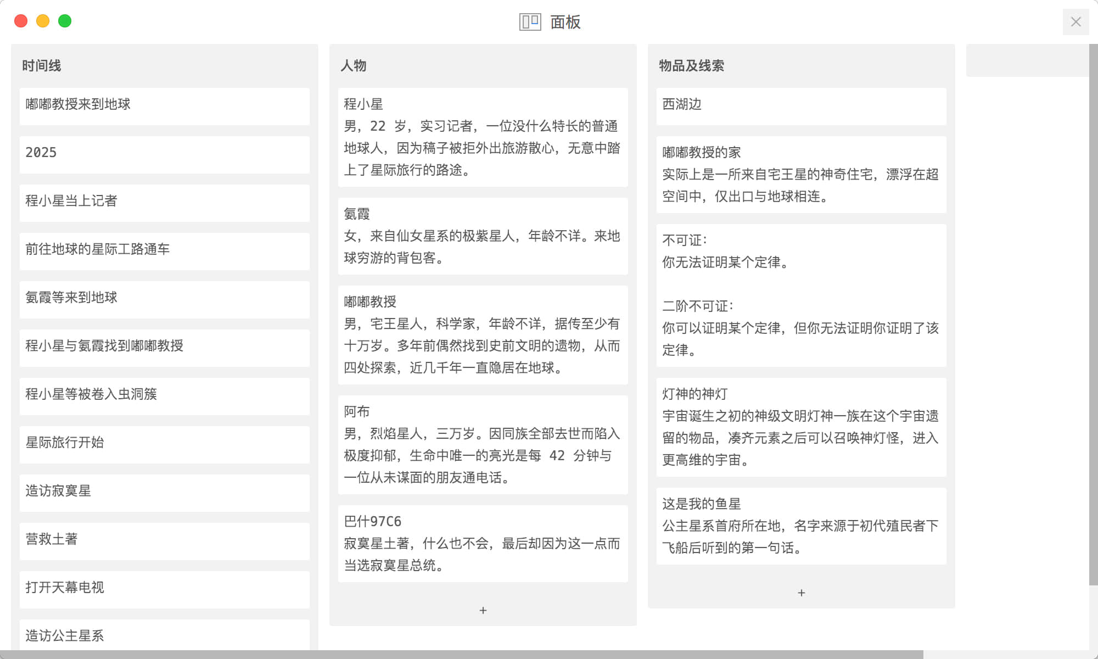Open the card 程小星与氦霞找到嘟嘟教授
This screenshot has height=659, width=1098.
(x=165, y=348)
